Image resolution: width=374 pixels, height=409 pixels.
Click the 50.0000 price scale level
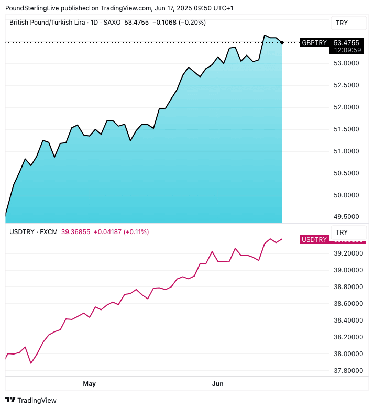tap(347, 195)
